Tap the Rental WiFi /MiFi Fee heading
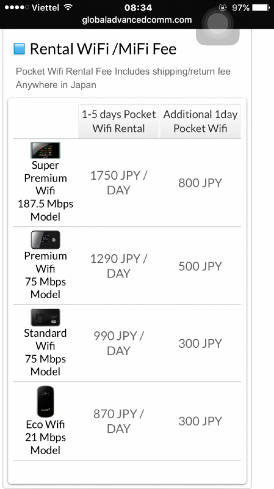This screenshot has height=489, width=274. coord(103,49)
